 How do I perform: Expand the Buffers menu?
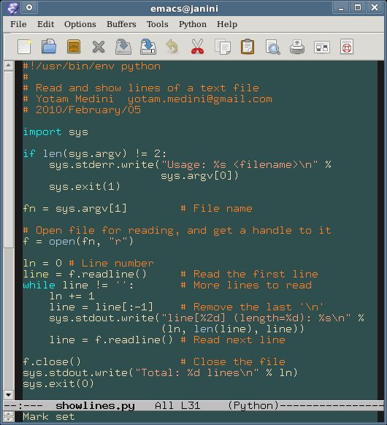point(121,24)
